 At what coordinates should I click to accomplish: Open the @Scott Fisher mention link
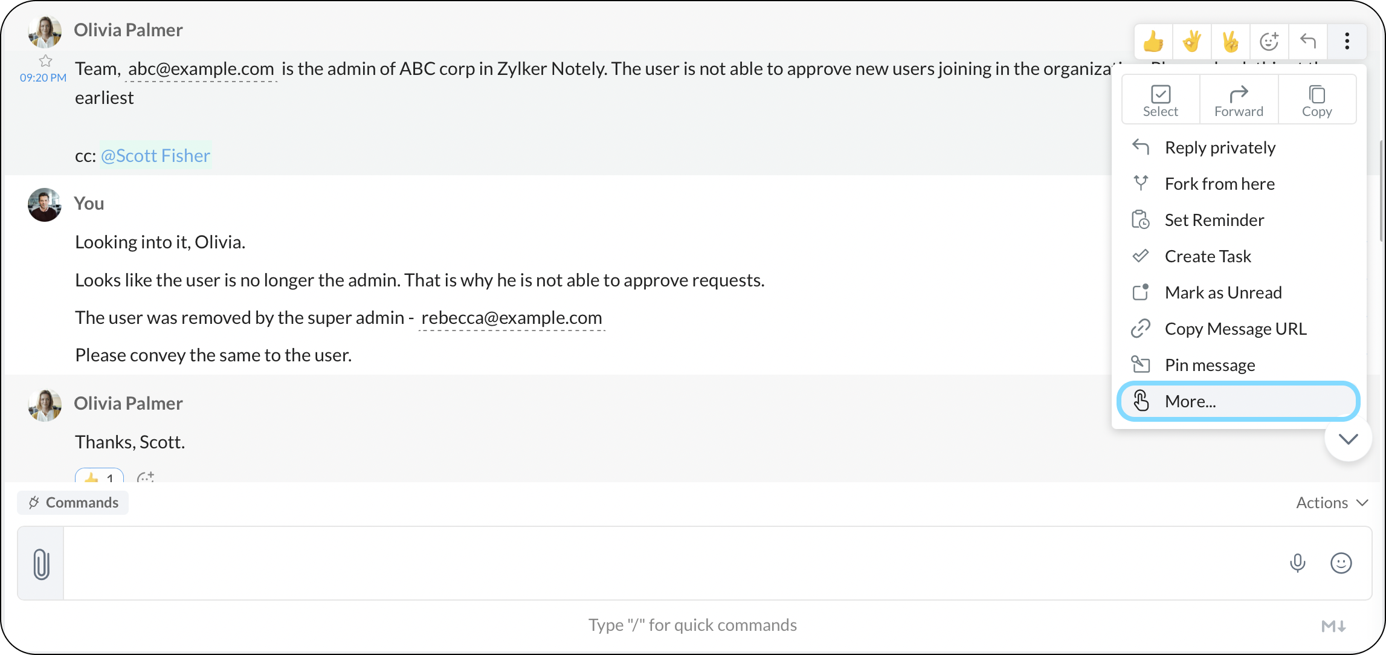click(x=155, y=156)
